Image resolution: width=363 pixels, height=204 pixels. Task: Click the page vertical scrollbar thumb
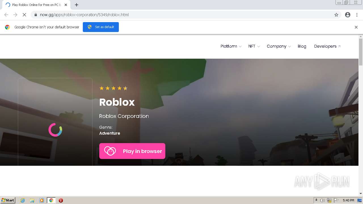pos(361,52)
